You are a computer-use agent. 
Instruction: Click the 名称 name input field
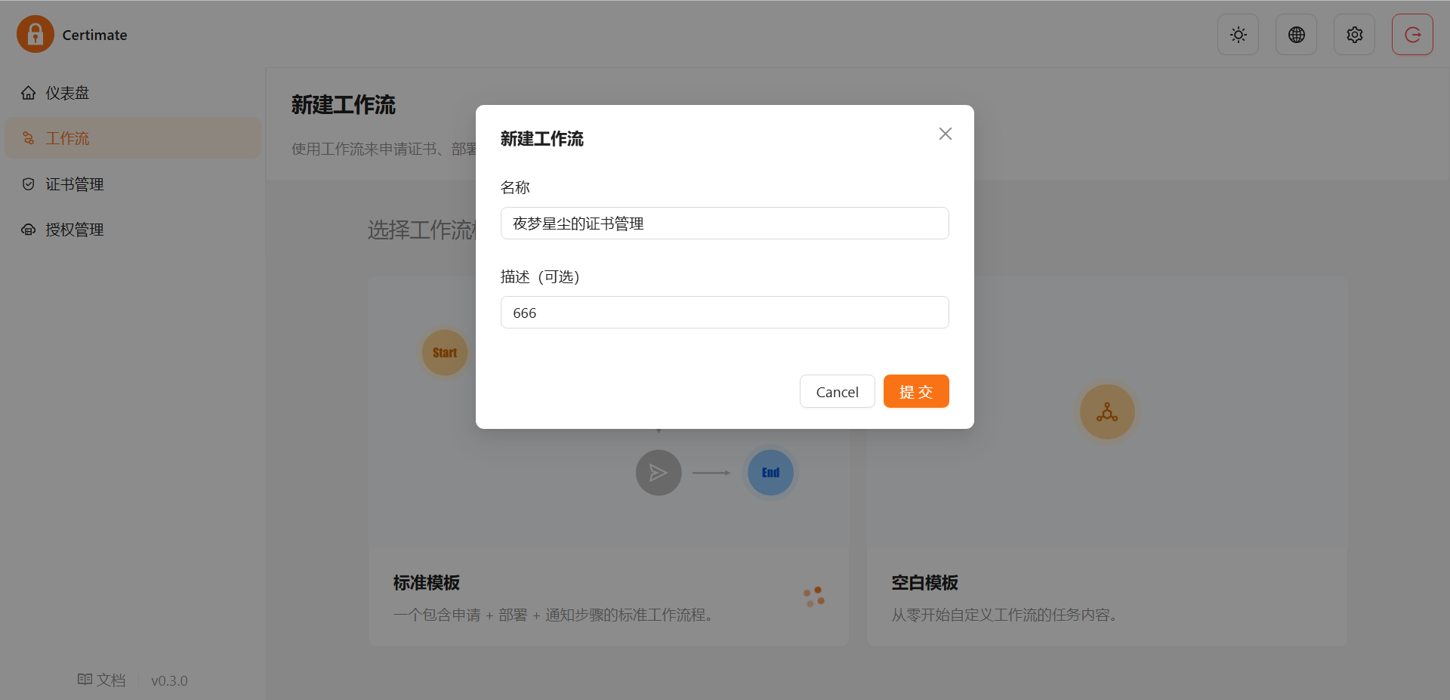(724, 224)
